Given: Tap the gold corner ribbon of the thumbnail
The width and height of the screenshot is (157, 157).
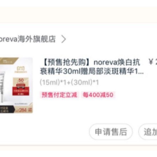Looking at the screenshot, I should click(x=9, y=61).
